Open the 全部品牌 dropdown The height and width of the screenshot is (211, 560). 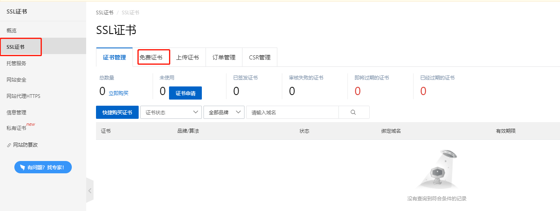(x=224, y=112)
